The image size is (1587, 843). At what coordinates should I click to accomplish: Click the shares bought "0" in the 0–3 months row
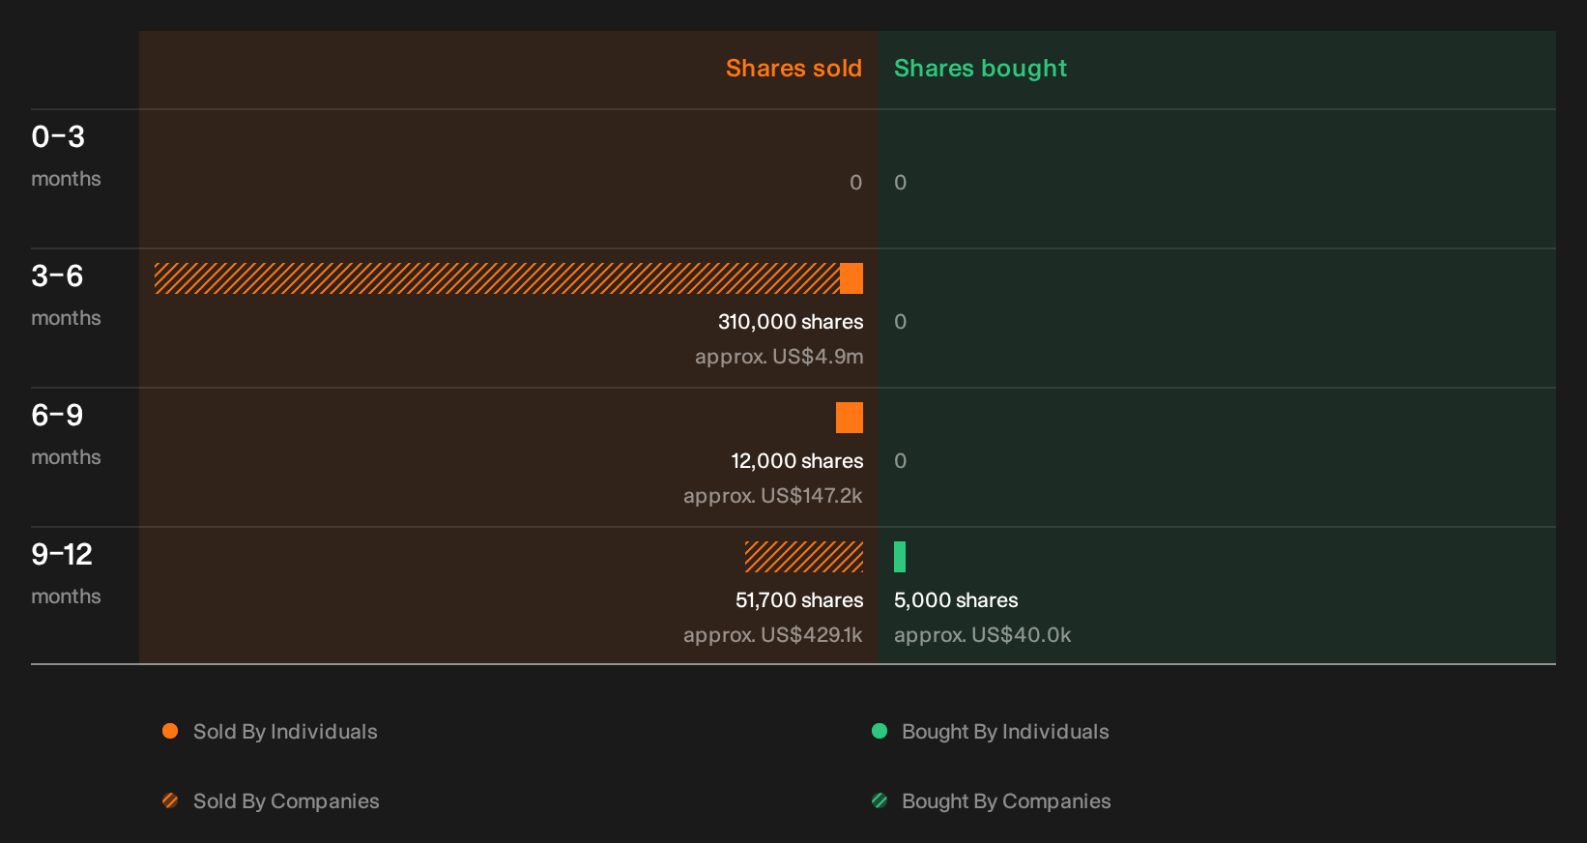(901, 183)
